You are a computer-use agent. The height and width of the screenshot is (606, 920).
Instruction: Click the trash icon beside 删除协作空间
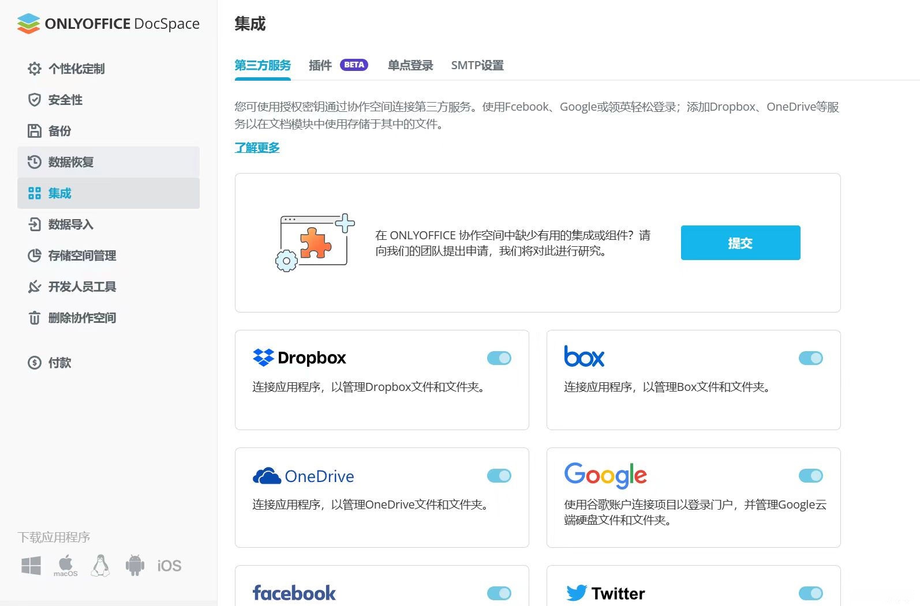35,318
